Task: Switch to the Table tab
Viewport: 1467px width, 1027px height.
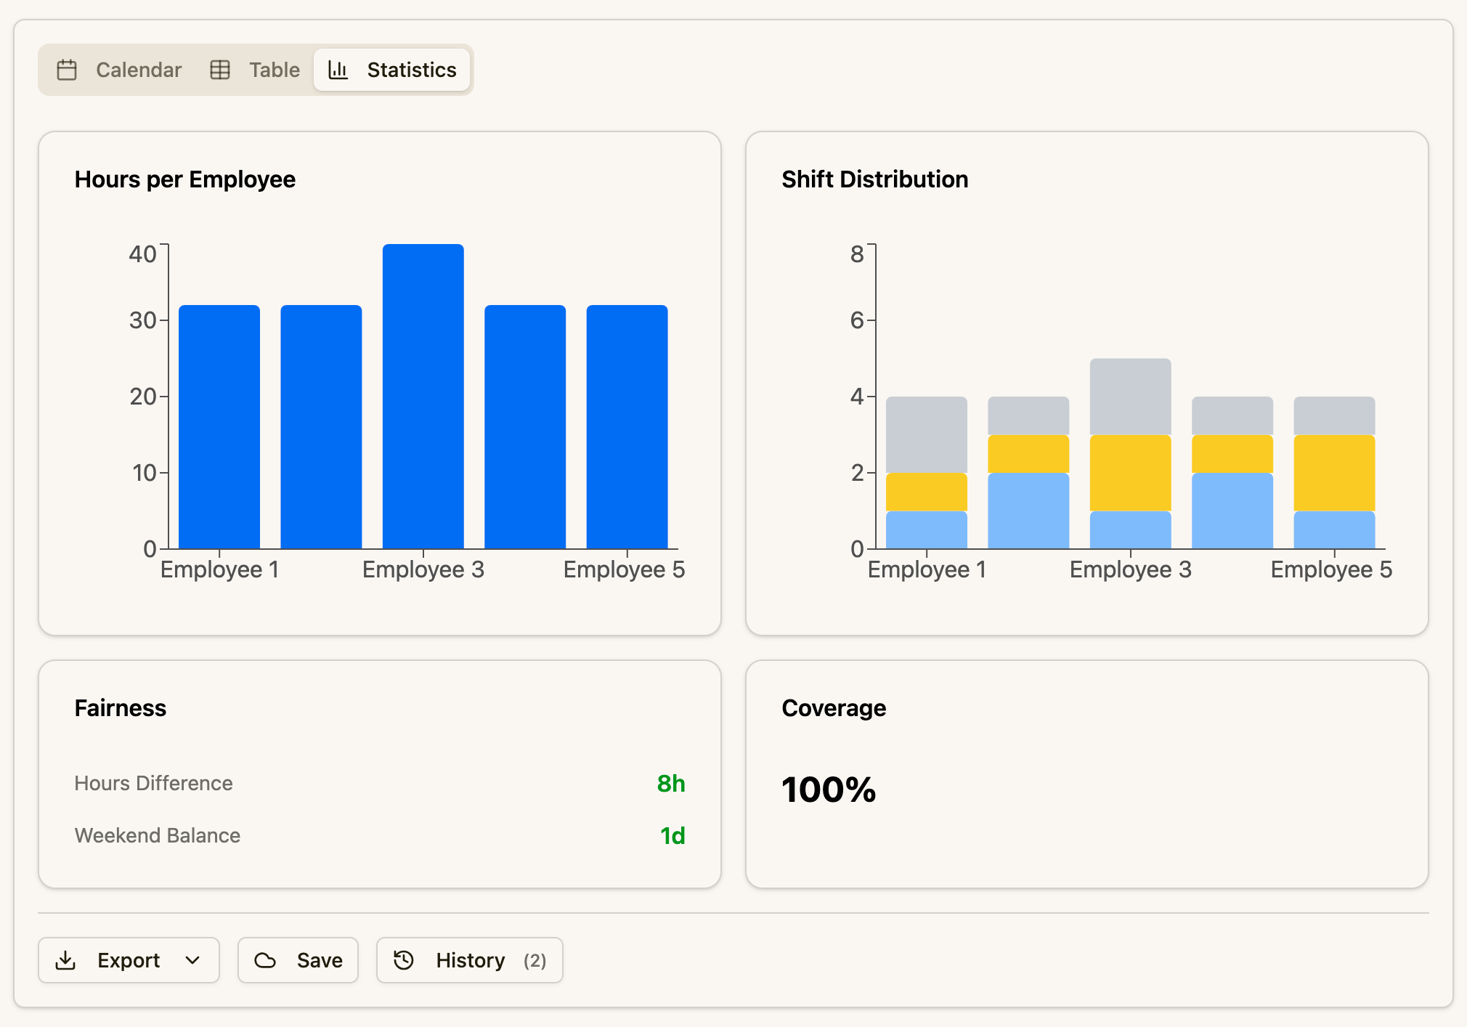Action: tap(274, 70)
